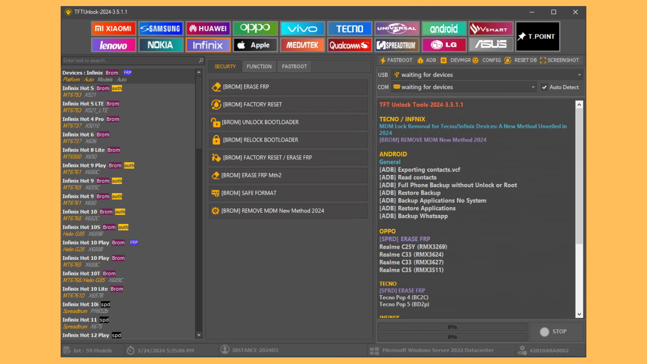Select Infinix Hot 9 Play device
The width and height of the screenshot is (647, 364).
pyautogui.click(x=128, y=168)
